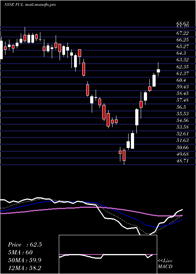
Task: Click the 12MA : 58.2 readout
Action: pyautogui.click(x=25, y=268)
